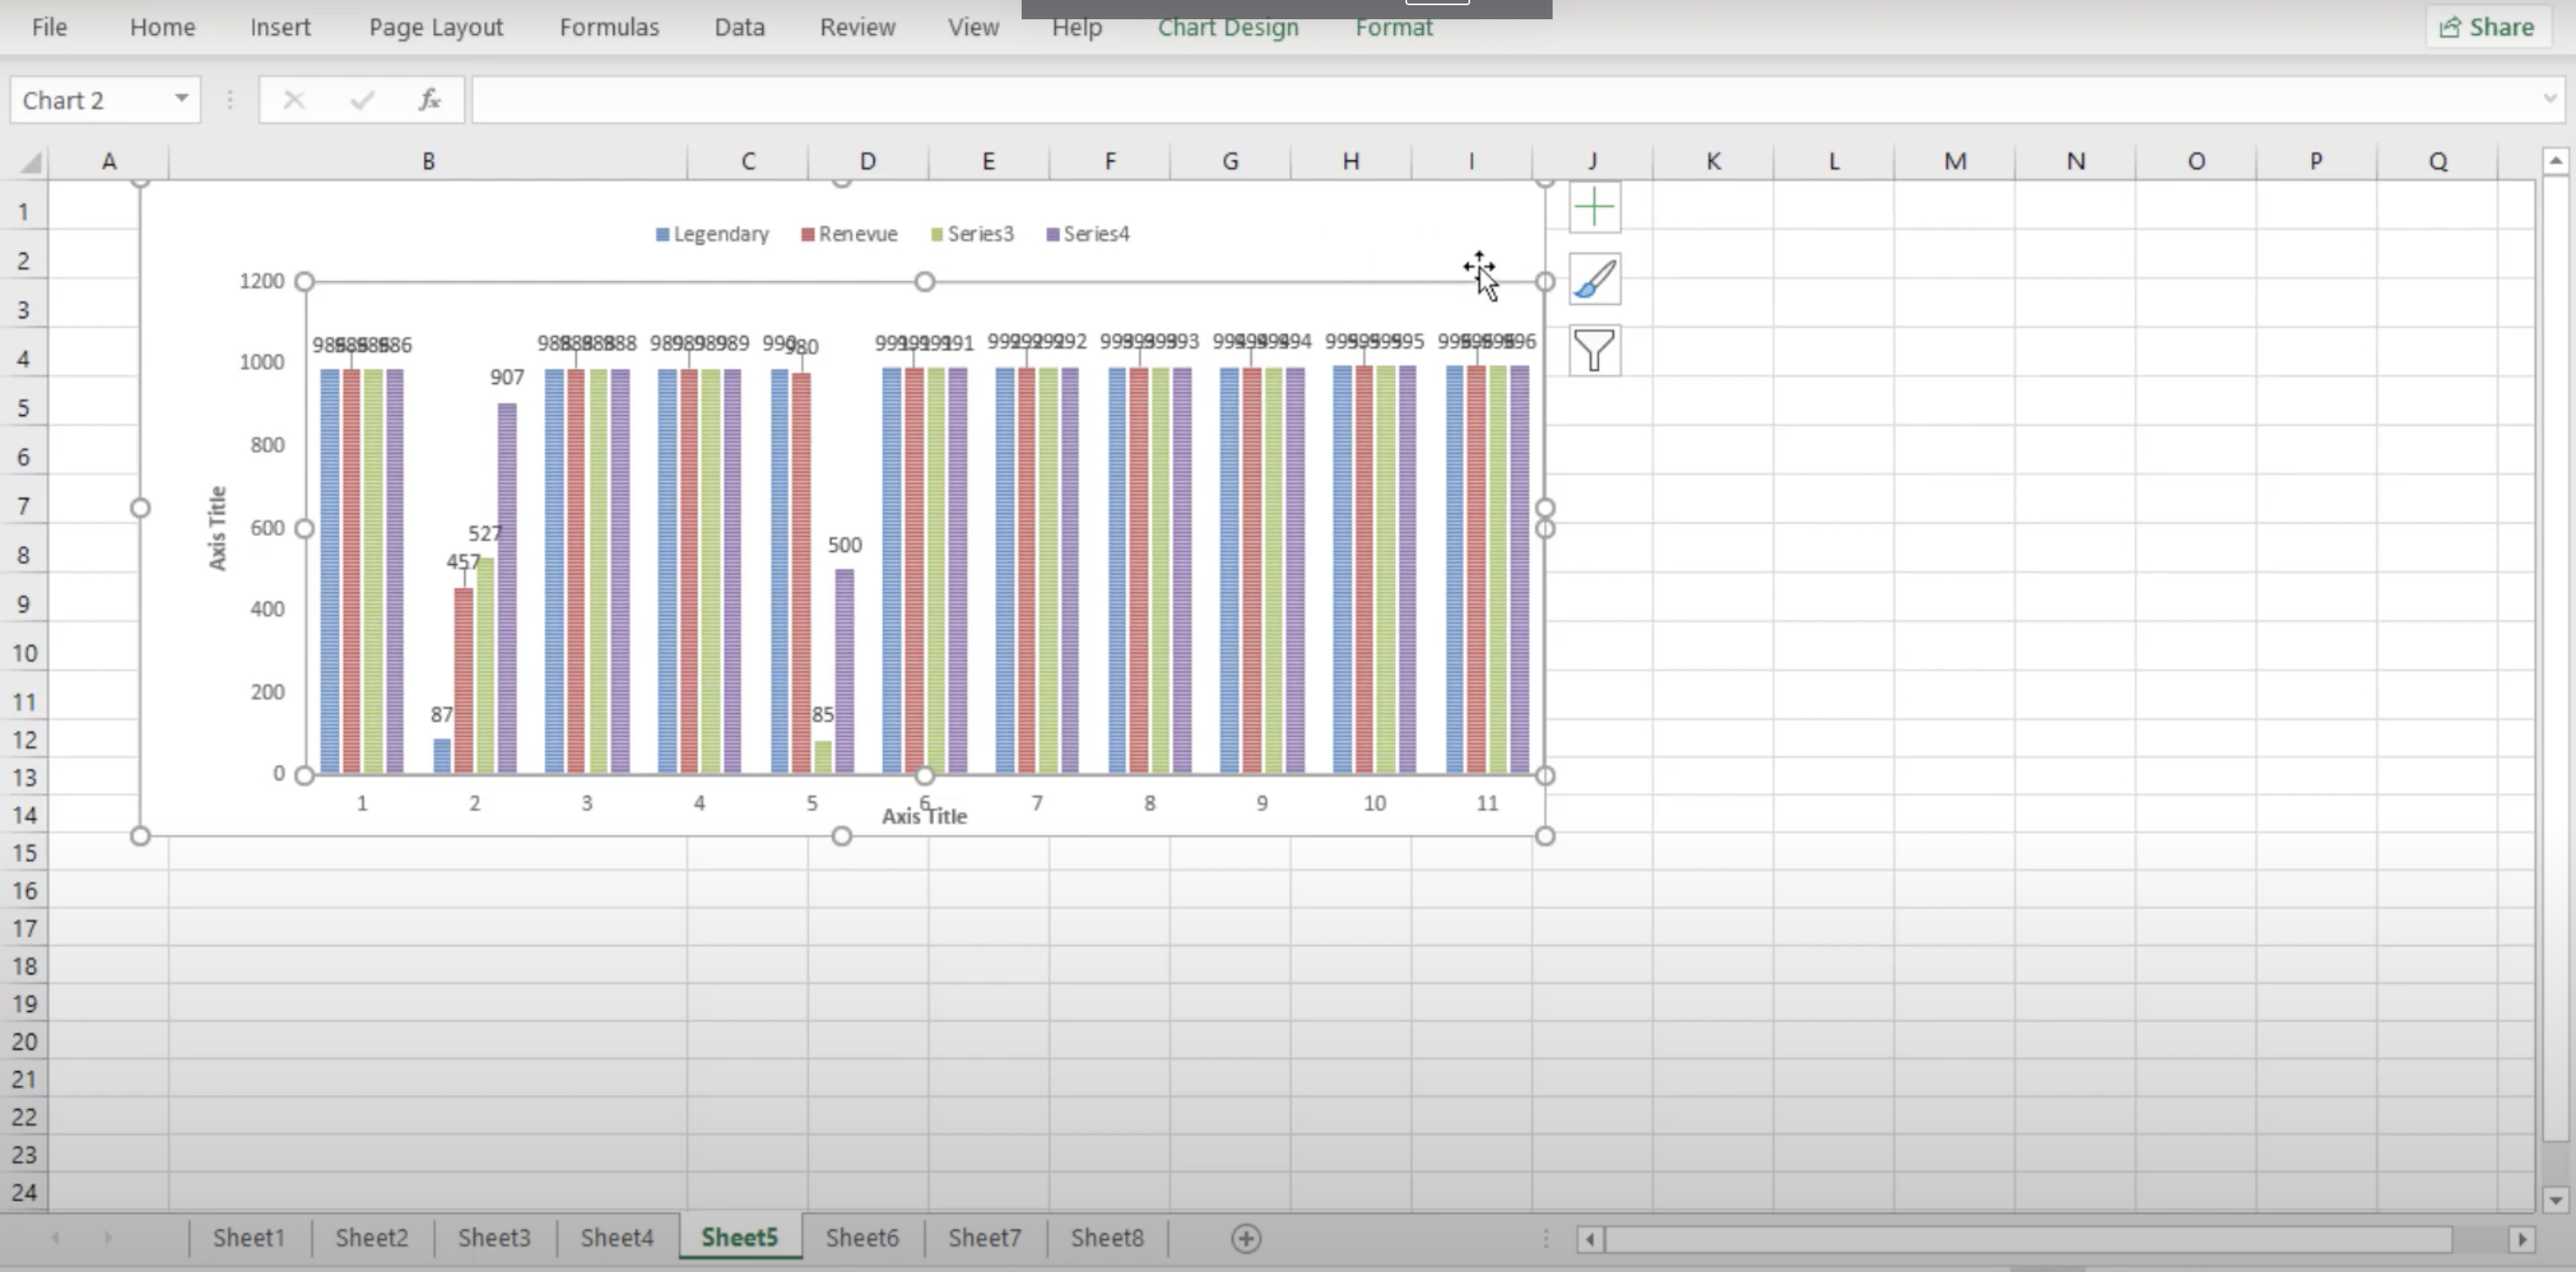Select the horizontal Axis Title label
This screenshot has height=1272, width=2576.
[924, 817]
